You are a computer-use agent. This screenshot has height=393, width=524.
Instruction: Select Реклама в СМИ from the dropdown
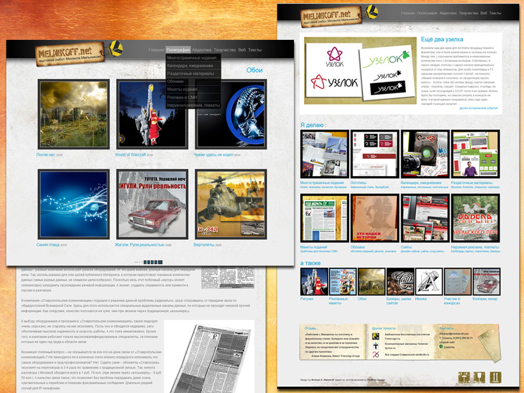point(193,97)
